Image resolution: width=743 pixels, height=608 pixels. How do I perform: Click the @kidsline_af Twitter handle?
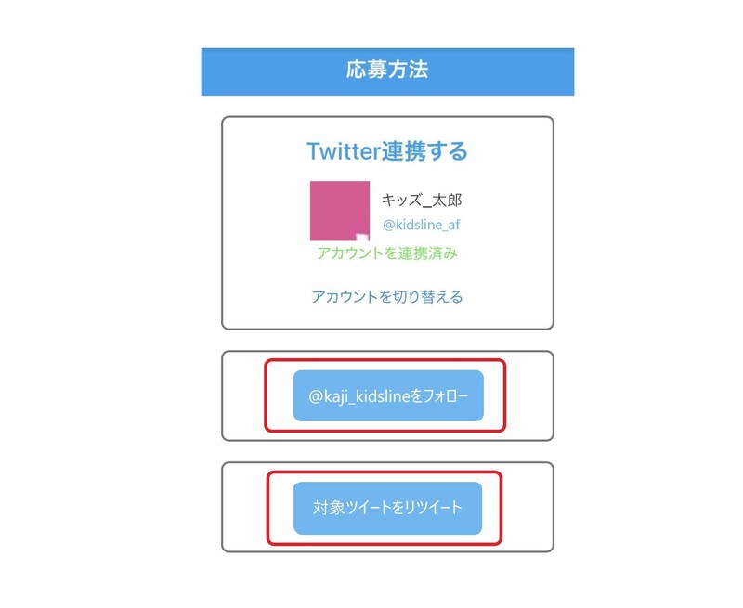point(422,225)
